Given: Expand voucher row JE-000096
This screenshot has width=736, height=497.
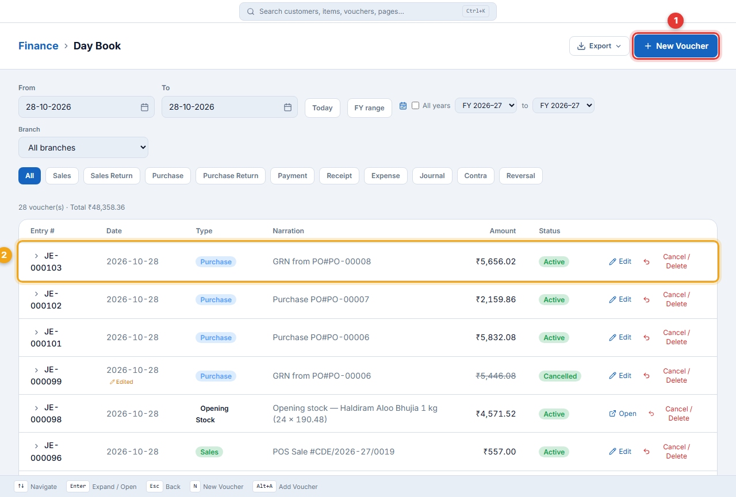Looking at the screenshot, I should click(37, 445).
